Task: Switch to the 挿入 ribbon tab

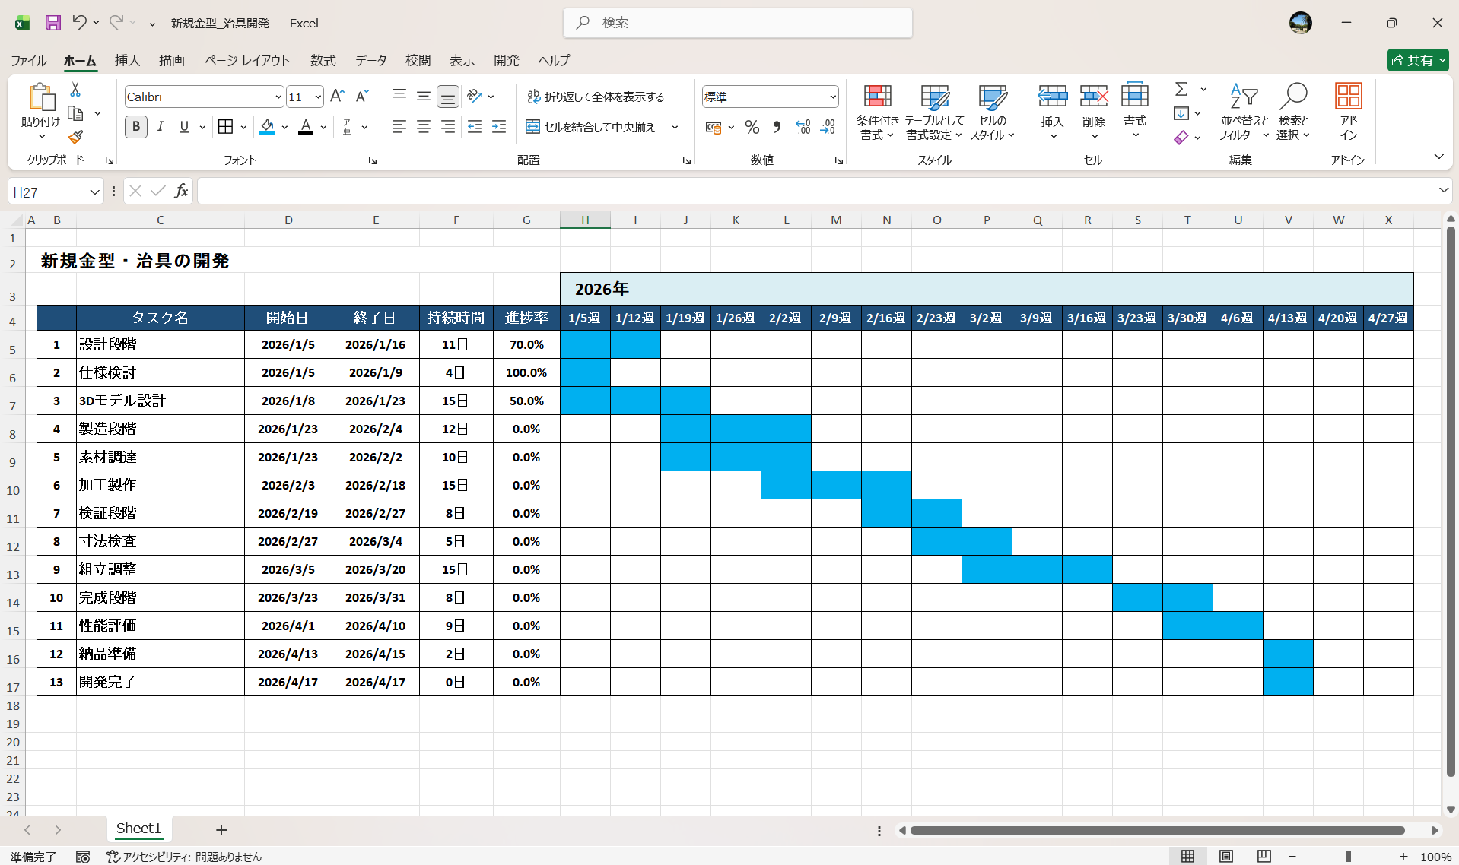Action: click(x=127, y=61)
